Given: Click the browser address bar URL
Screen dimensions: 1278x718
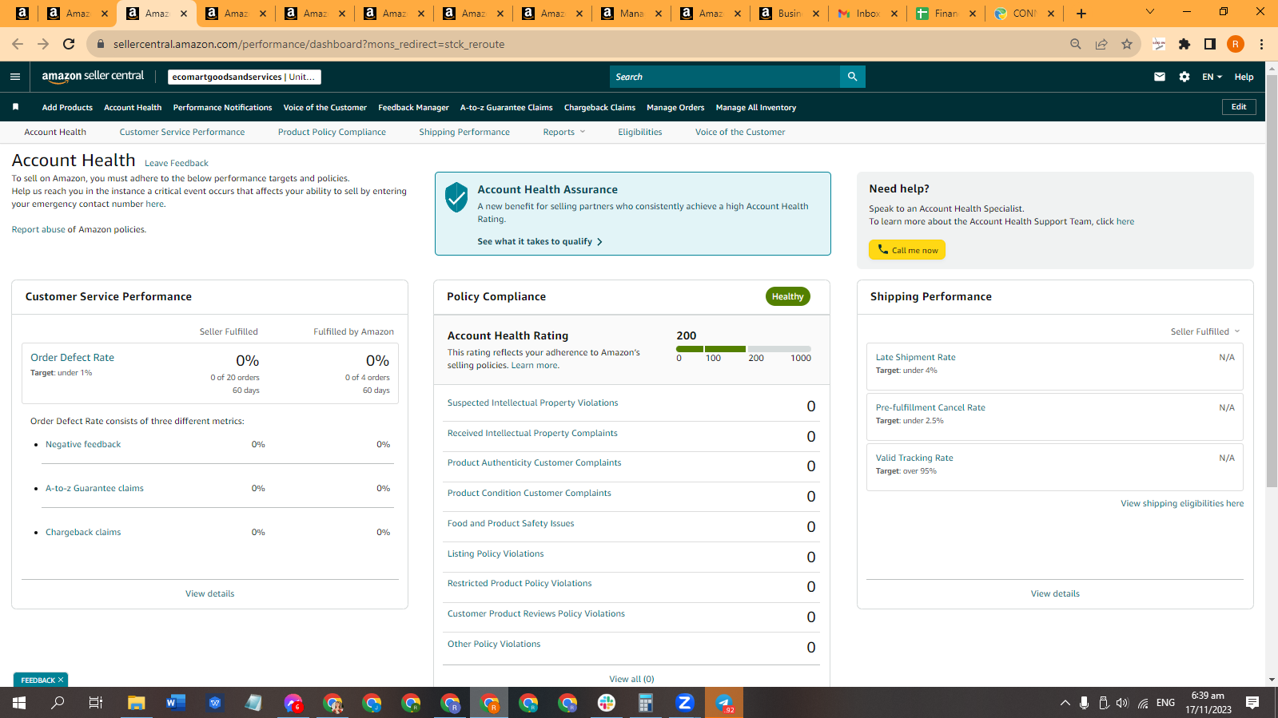Looking at the screenshot, I should (x=309, y=44).
